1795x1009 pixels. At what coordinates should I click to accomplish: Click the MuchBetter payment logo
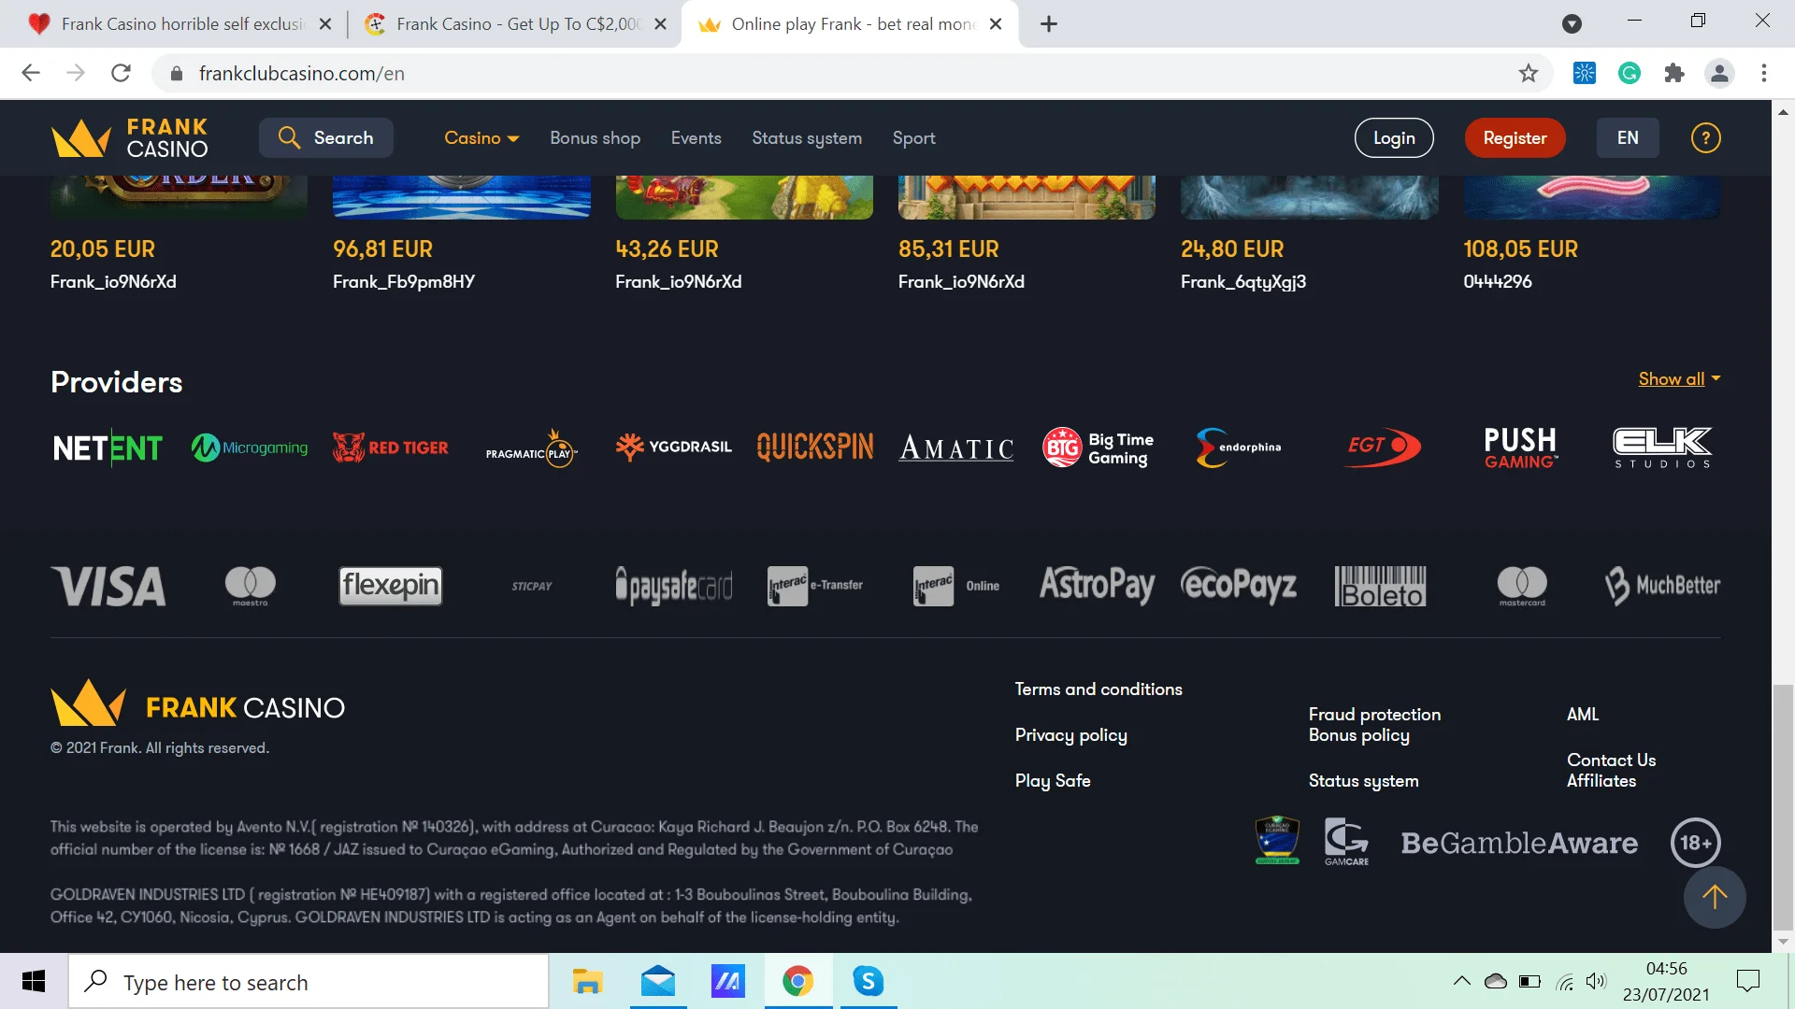click(x=1662, y=586)
